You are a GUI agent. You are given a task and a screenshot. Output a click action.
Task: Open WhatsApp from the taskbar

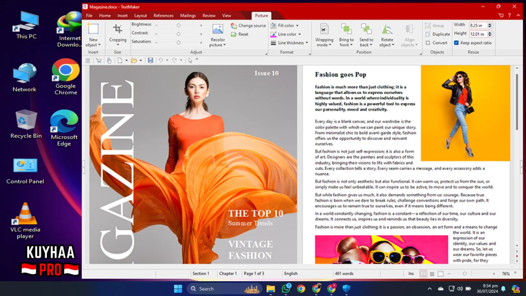(286, 289)
